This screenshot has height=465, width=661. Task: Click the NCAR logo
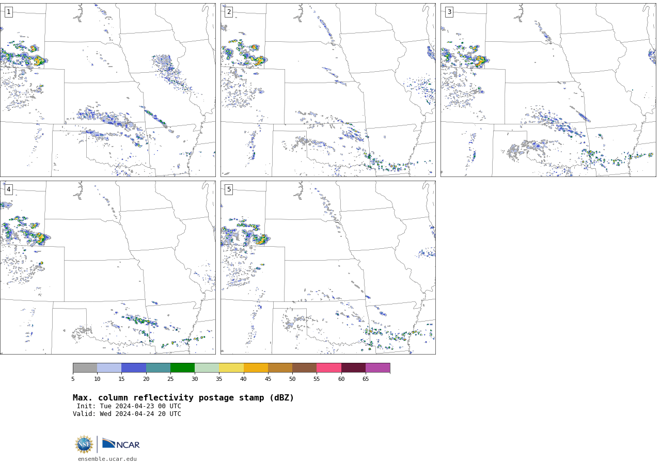121,444
